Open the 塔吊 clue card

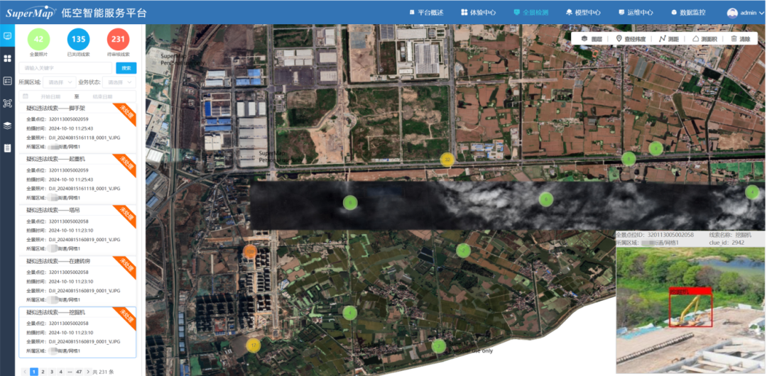[77, 230]
